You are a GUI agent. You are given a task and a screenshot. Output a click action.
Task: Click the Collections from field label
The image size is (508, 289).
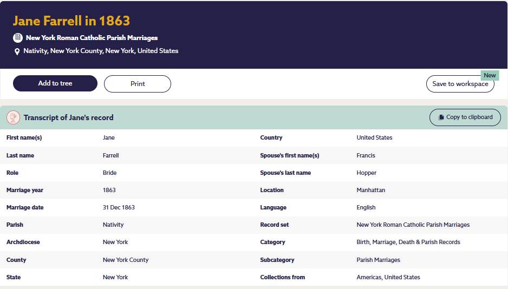[283, 277]
